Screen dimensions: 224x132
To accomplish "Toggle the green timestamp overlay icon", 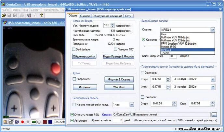I will point(33,122).
